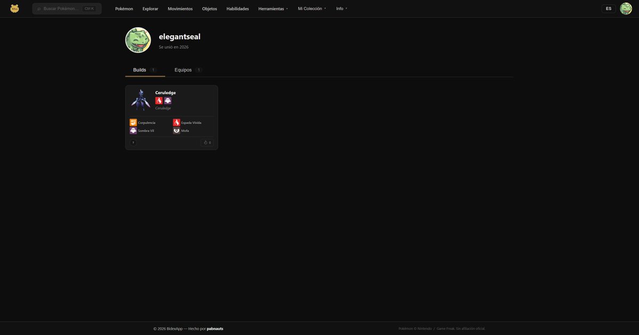This screenshot has width=639, height=335.
Task: Expand the Herramientas dropdown
Action: pyautogui.click(x=273, y=9)
